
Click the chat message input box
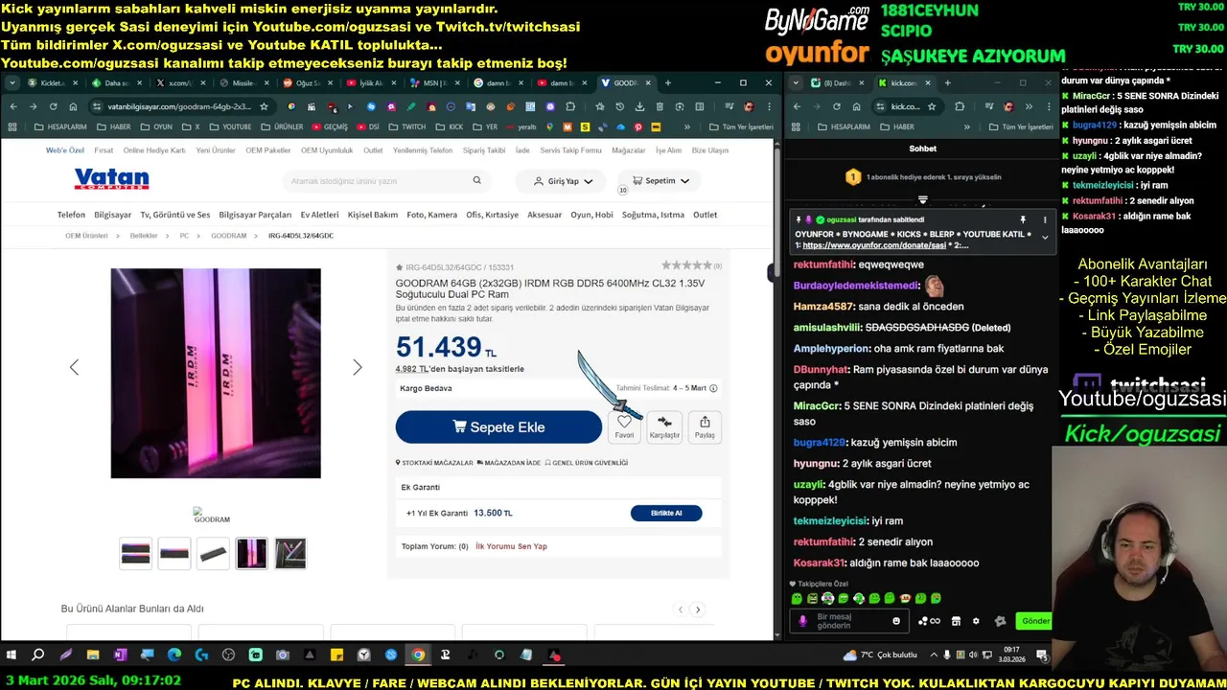coord(849,621)
